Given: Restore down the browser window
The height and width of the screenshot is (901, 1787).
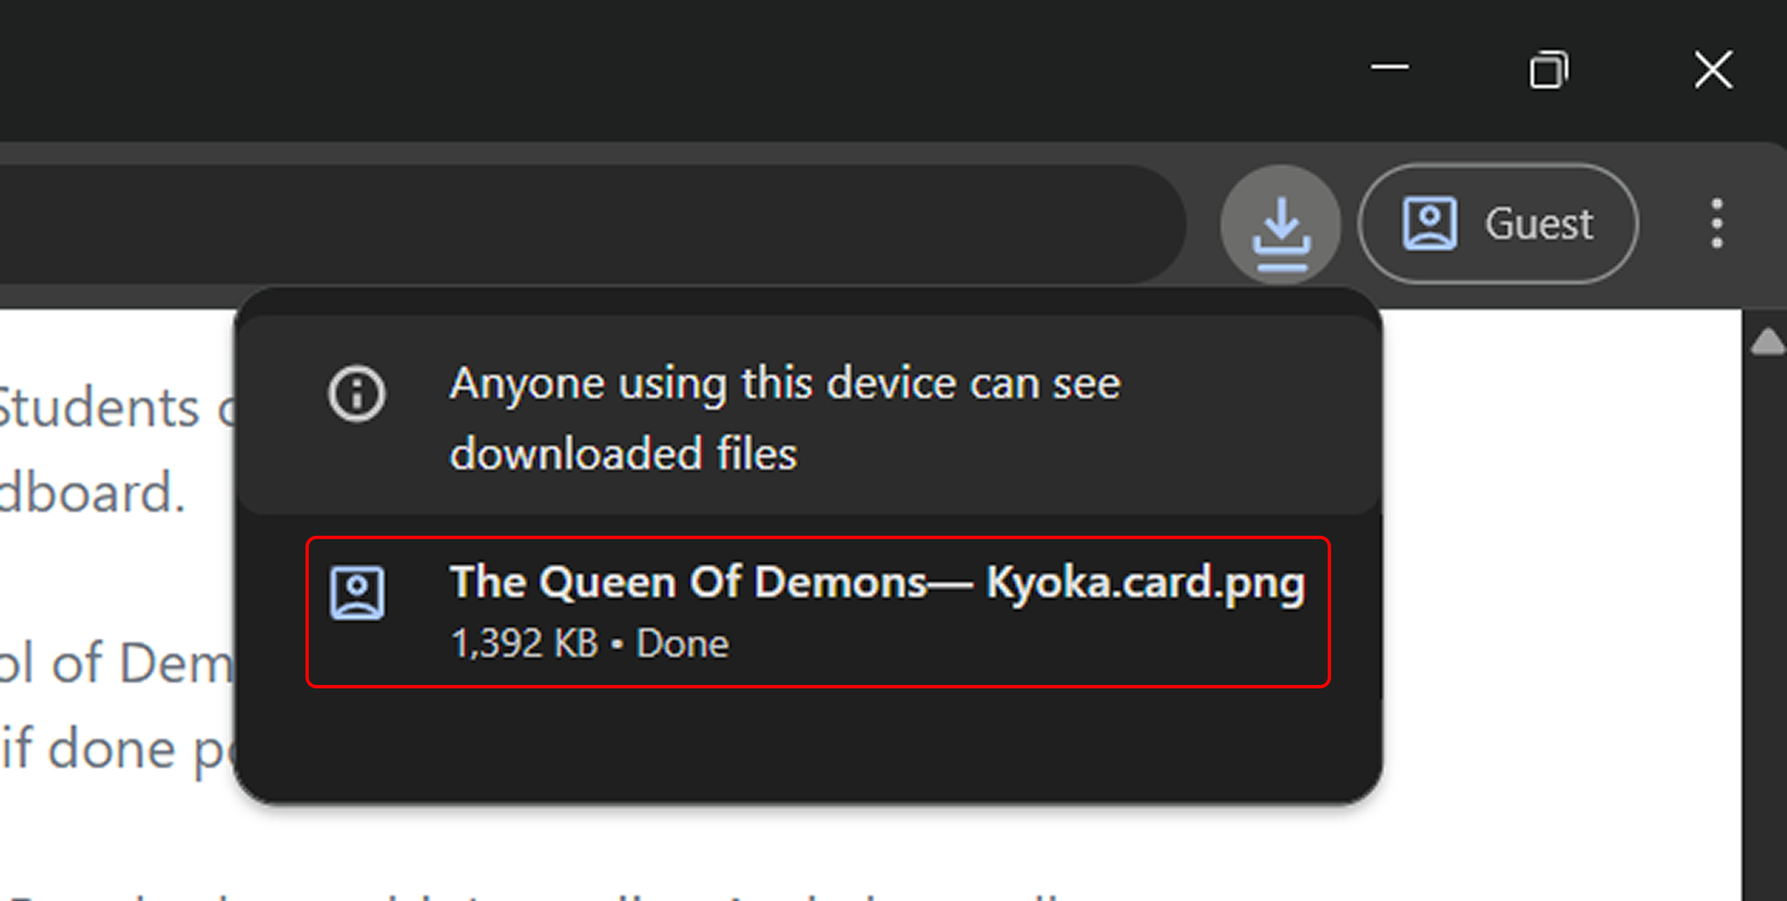Looking at the screenshot, I should [1548, 70].
